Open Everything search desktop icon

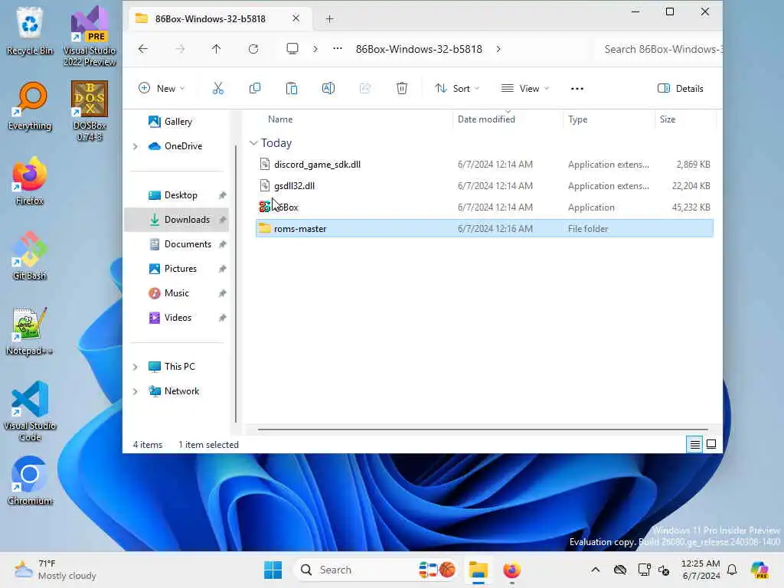pyautogui.click(x=30, y=106)
